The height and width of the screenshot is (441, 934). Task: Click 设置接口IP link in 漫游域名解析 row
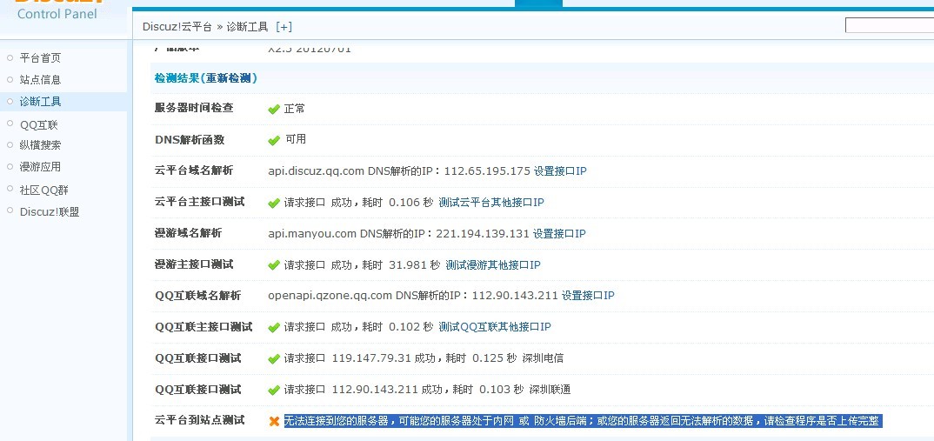pos(558,234)
